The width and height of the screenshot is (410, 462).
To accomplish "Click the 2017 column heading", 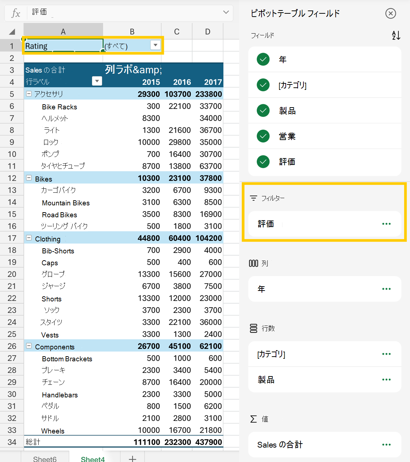I will (213, 82).
